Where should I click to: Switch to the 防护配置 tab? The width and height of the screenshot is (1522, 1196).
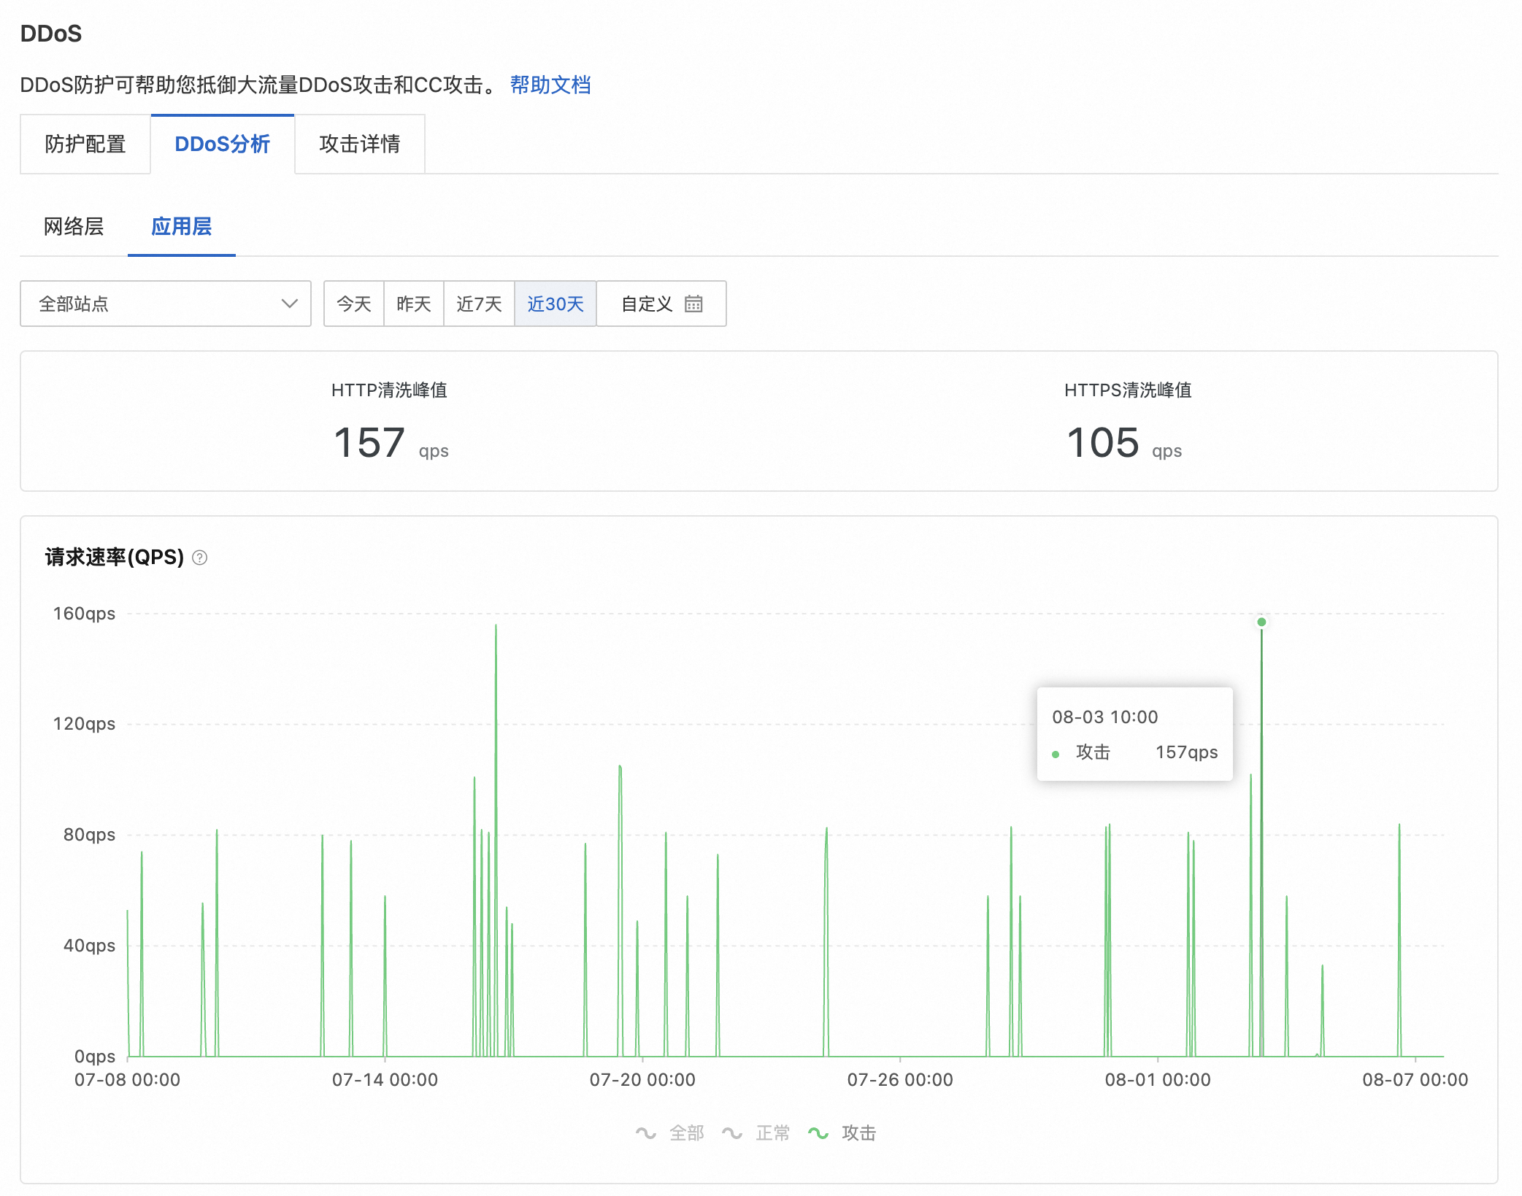85,144
